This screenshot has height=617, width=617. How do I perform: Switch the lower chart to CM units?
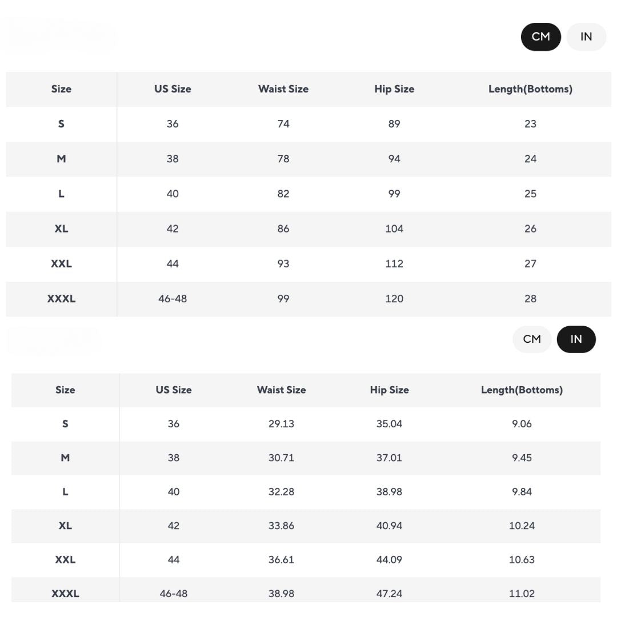pos(531,339)
